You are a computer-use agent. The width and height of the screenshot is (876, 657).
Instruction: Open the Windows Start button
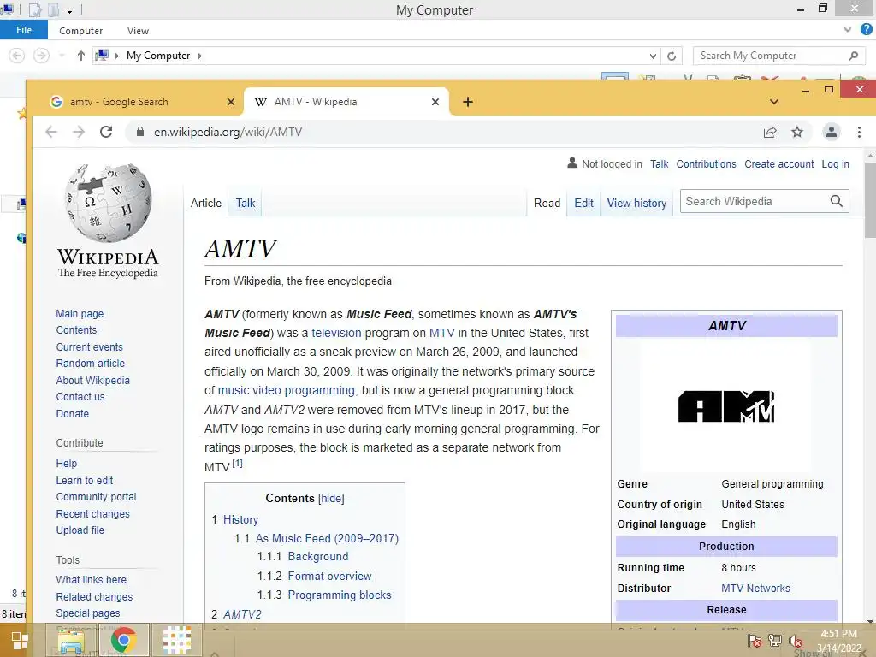click(x=21, y=640)
